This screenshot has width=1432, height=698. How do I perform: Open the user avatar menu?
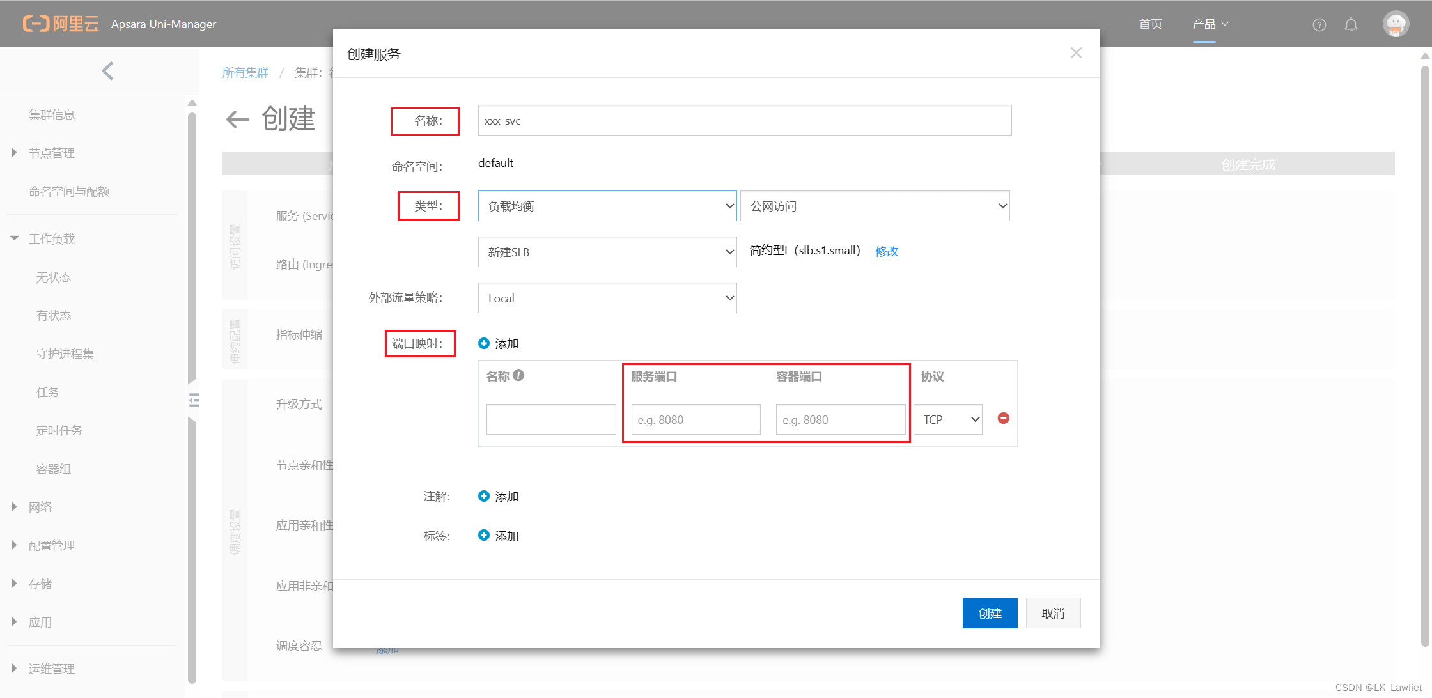pyautogui.click(x=1396, y=24)
